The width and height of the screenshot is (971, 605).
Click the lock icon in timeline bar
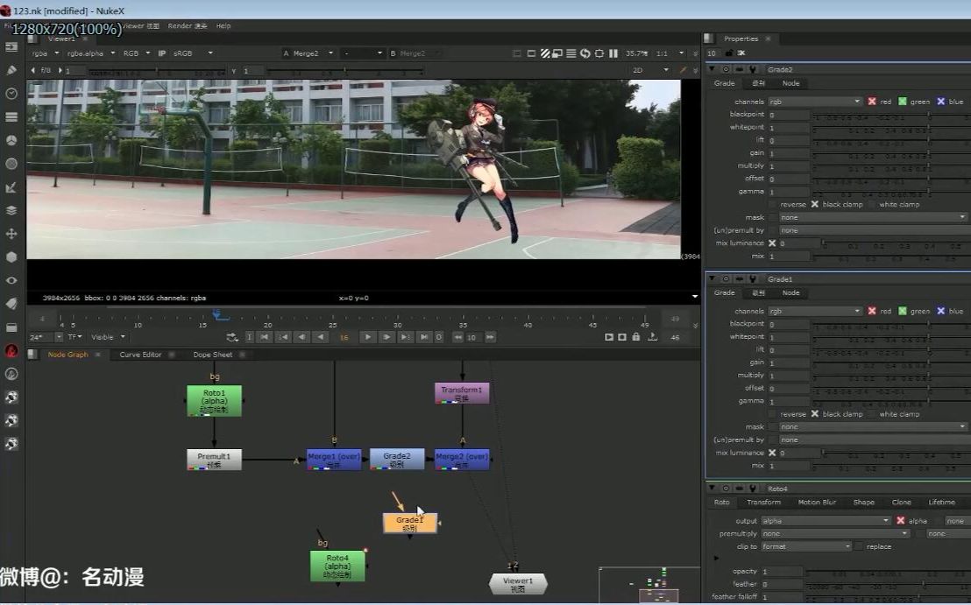[x=636, y=337]
